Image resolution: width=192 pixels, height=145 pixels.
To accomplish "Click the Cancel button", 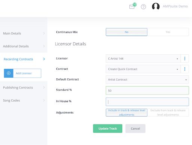I will (x=135, y=129).
